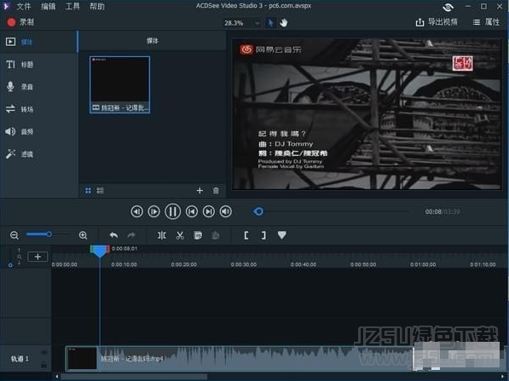Click the timeline zoom slider handle
Image resolution: width=509 pixels, height=381 pixels.
pyautogui.click(x=49, y=234)
